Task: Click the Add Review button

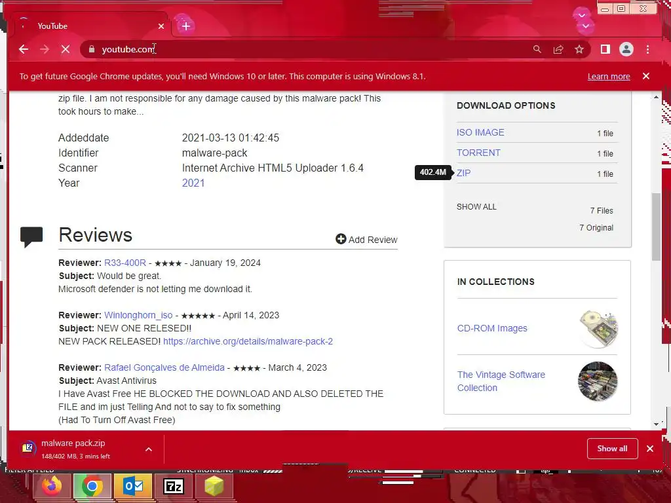Action: coord(366,240)
